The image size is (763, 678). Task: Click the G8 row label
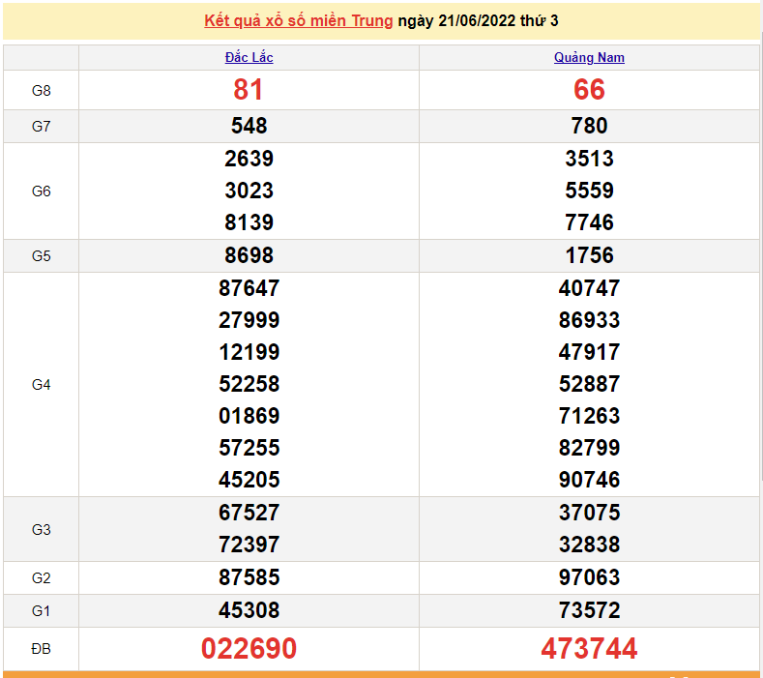tap(41, 90)
